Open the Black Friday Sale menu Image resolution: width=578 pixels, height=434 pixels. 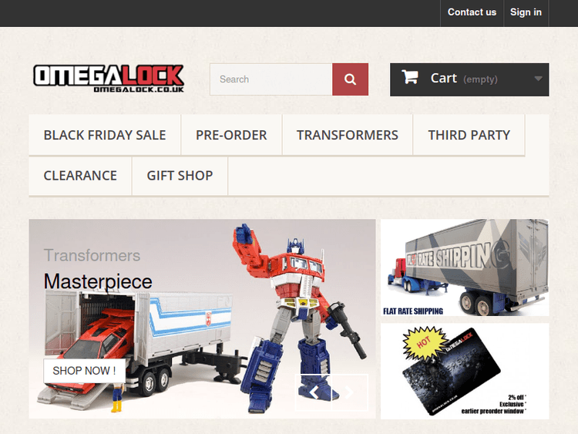105,135
